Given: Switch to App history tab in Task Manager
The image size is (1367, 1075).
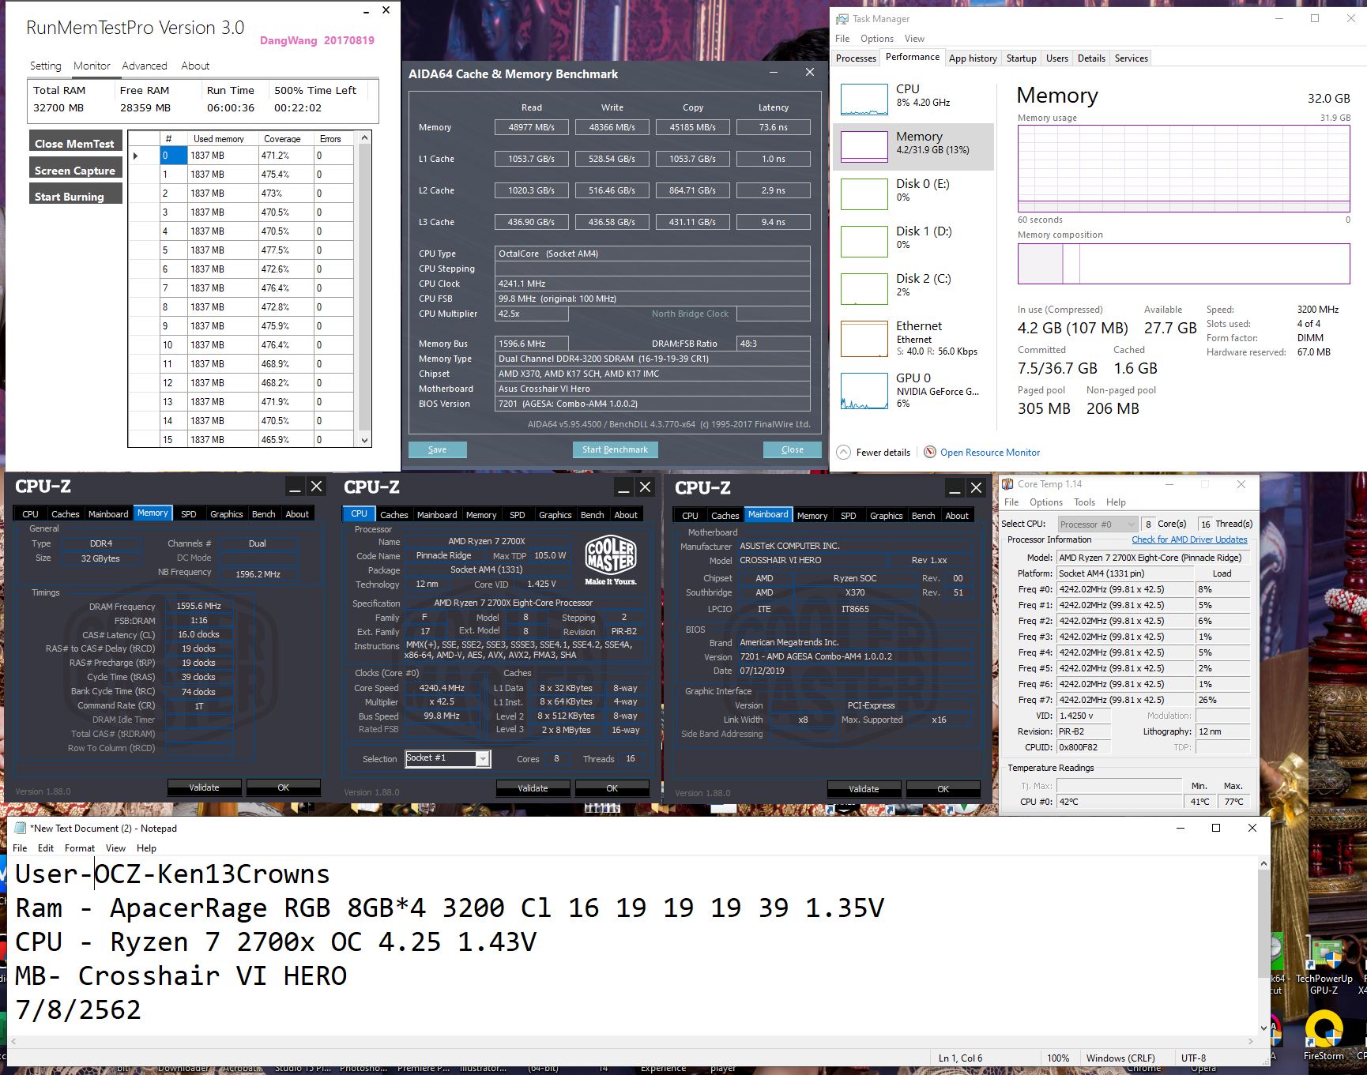Looking at the screenshot, I should [973, 58].
